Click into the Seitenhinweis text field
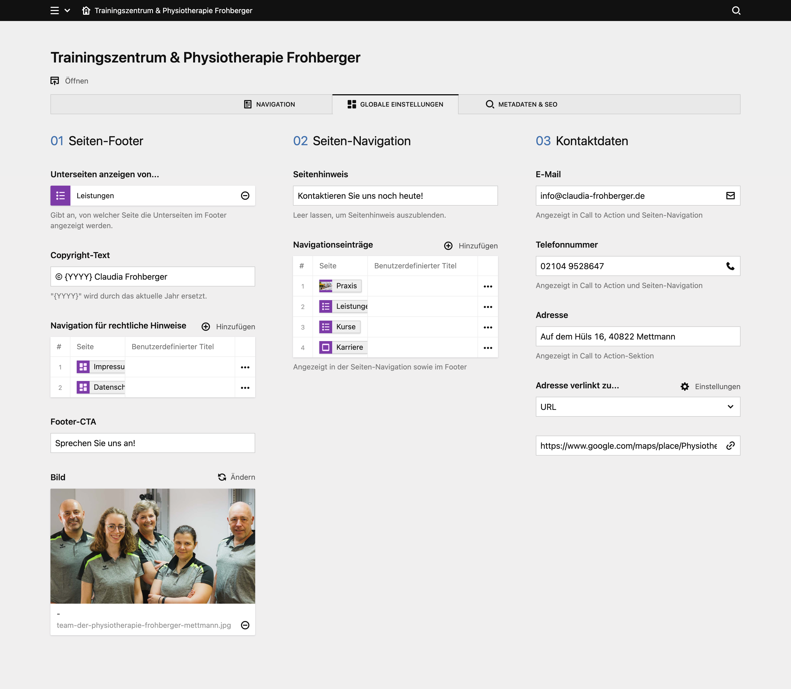791x689 pixels. [x=395, y=196]
